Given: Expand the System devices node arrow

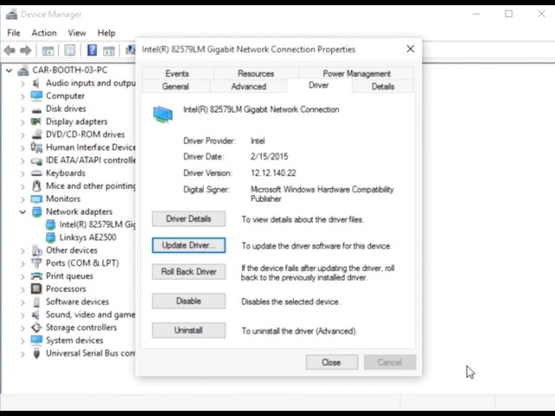Looking at the screenshot, I should [23, 341].
